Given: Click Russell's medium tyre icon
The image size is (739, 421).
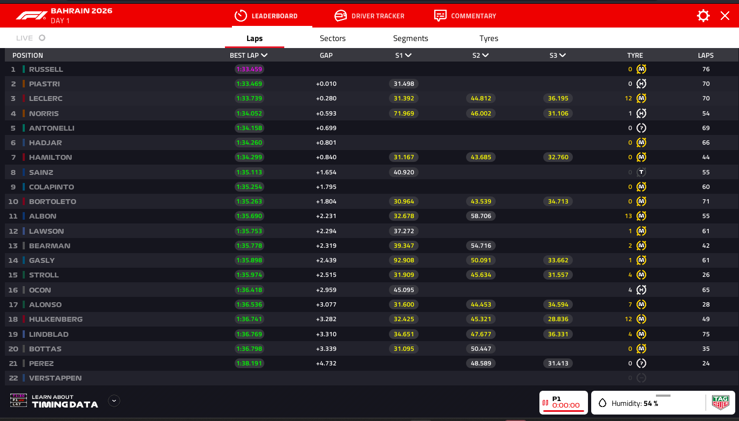Looking at the screenshot, I should (641, 69).
